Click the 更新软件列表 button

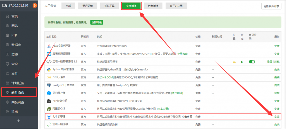tap(271, 6)
